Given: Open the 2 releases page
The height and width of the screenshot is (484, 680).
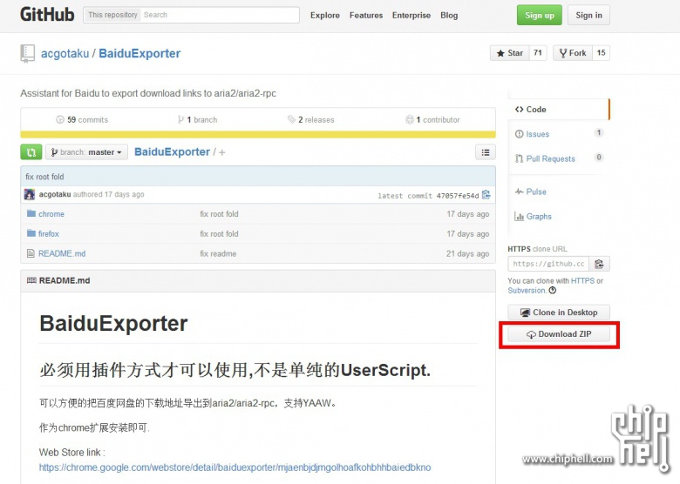Looking at the screenshot, I should (310, 119).
